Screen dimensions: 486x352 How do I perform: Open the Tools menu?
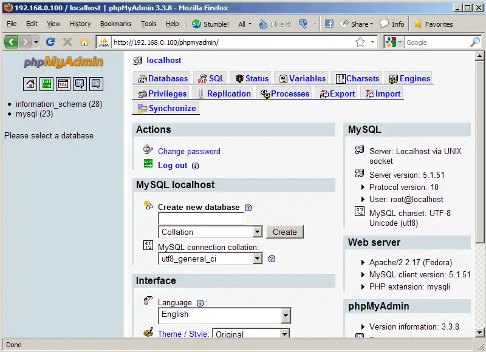click(x=149, y=24)
